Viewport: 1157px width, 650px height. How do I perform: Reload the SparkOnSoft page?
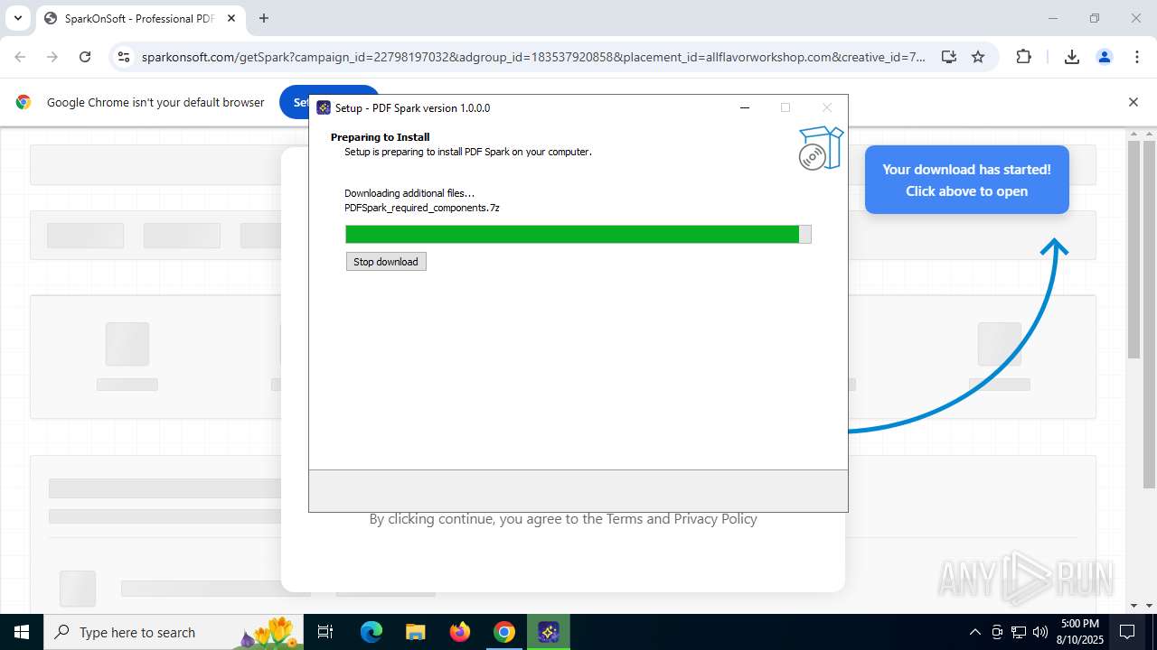(85, 57)
